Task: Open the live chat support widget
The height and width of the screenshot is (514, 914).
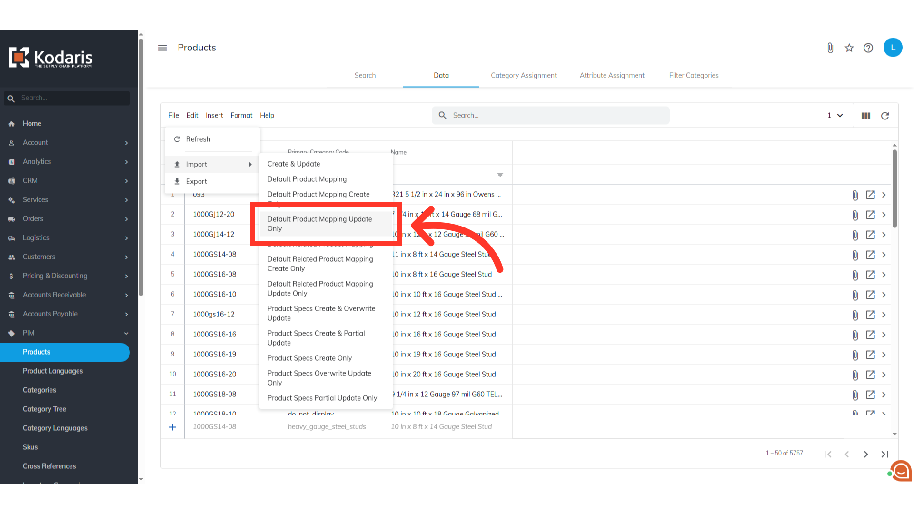Action: coord(901,471)
